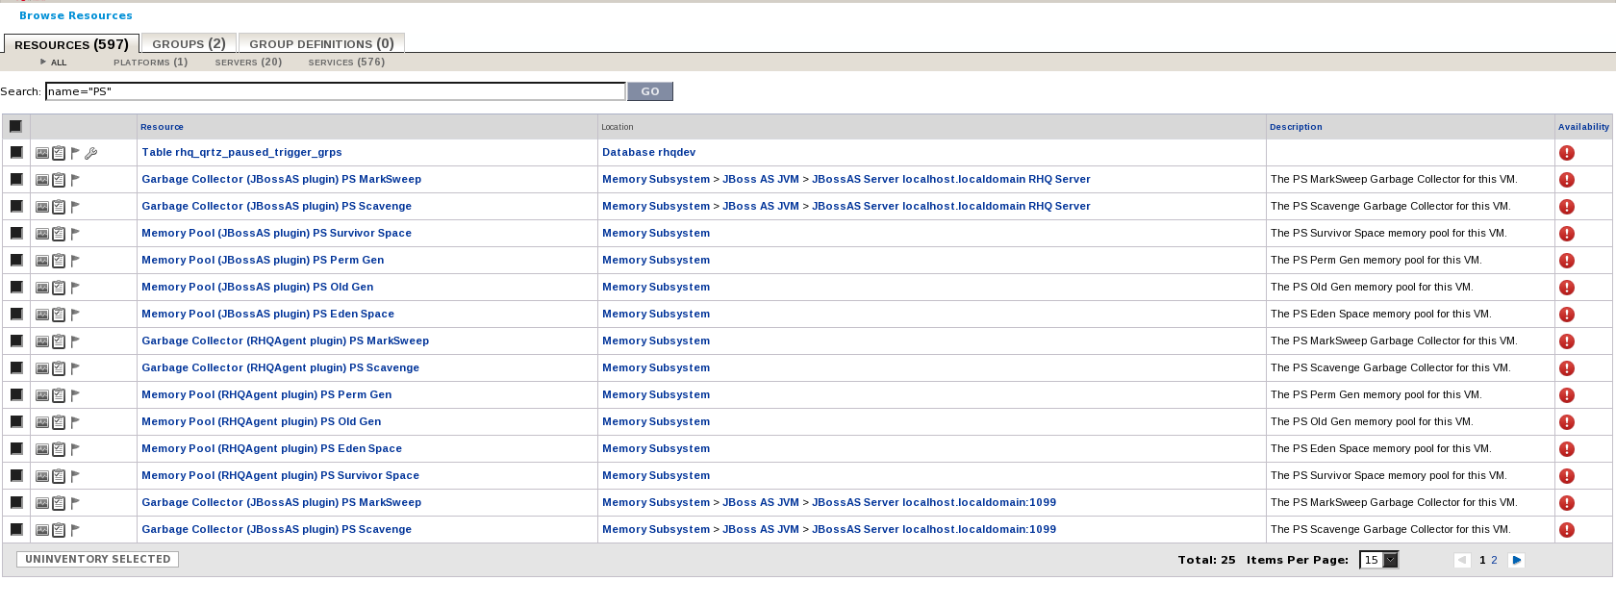This screenshot has width=1616, height=606.
Task: Open Browse Resources heading link
Action: pos(76,15)
